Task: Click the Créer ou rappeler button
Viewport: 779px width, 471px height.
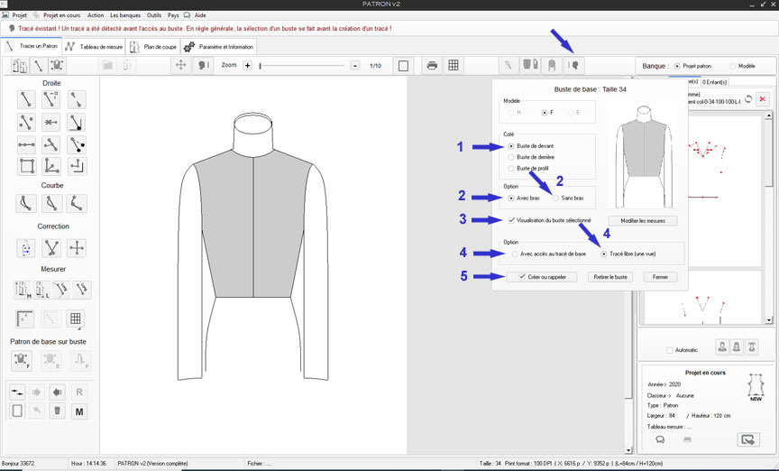Action: [541, 277]
